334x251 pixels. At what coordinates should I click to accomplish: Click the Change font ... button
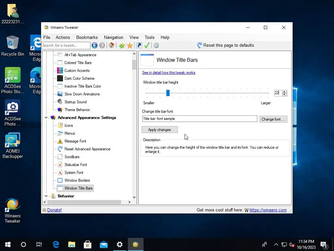pyautogui.click(x=273, y=119)
